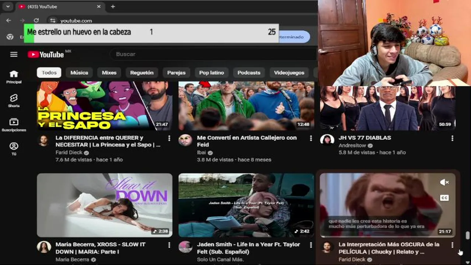Open Farid Dieck channel under Princesa video
Screen dimensions: 471x265
coord(69,152)
